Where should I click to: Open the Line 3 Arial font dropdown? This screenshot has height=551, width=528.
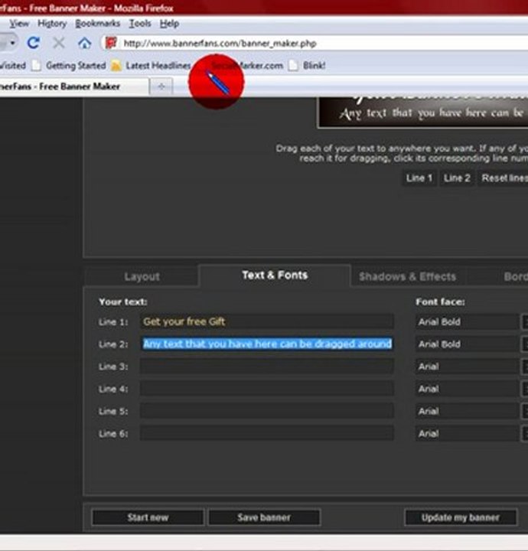point(471,367)
